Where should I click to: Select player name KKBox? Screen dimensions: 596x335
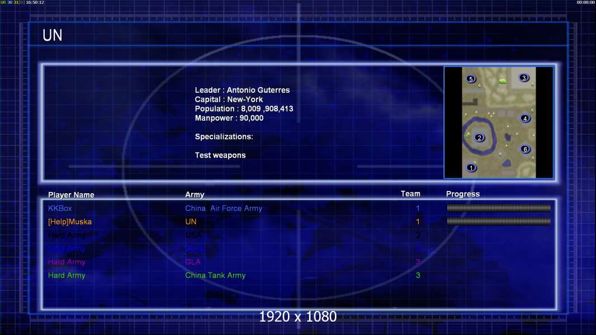[60, 208]
